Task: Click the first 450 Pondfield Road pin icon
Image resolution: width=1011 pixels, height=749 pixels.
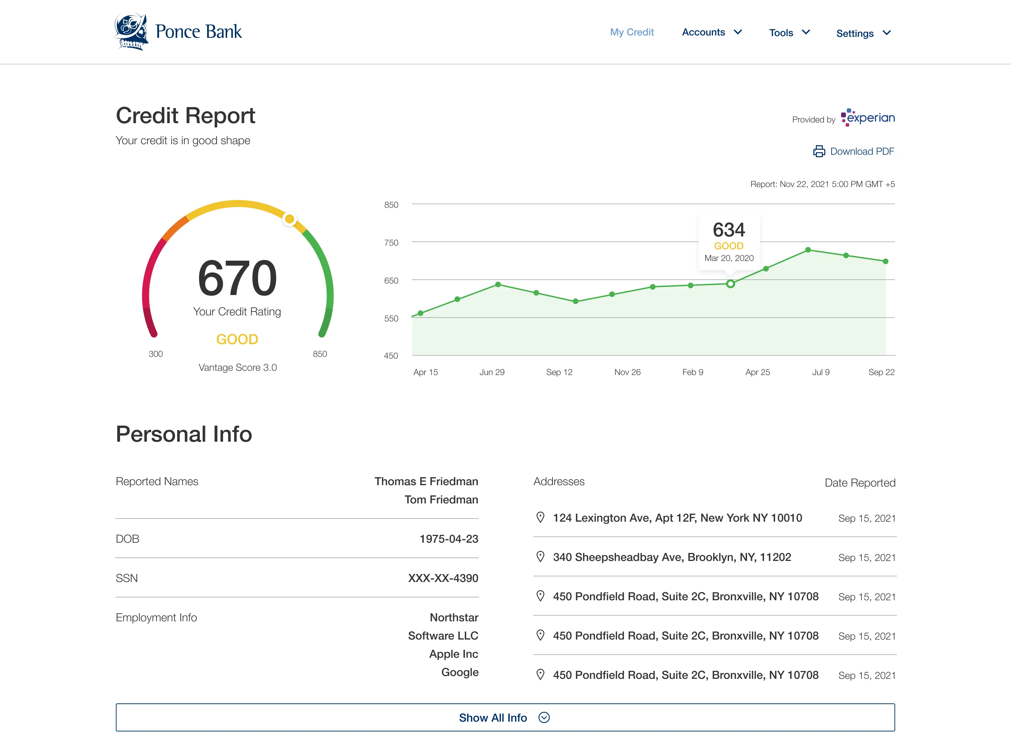Action: pos(540,596)
